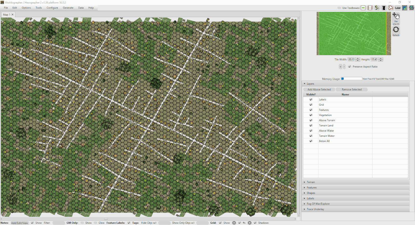This screenshot has height=225, width=415.
Task: Click the map horizontal scrollbar thumb
Action: click(106, 219)
